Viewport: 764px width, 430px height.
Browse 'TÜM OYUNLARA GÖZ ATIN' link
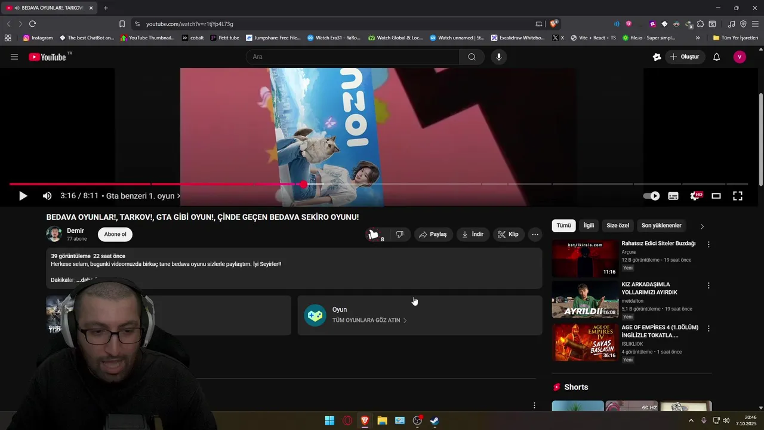tap(369, 320)
